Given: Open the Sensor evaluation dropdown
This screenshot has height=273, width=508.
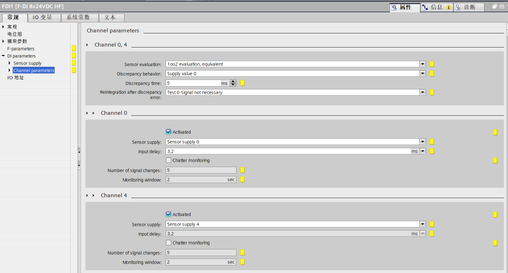Looking at the screenshot, I should click(x=422, y=64).
